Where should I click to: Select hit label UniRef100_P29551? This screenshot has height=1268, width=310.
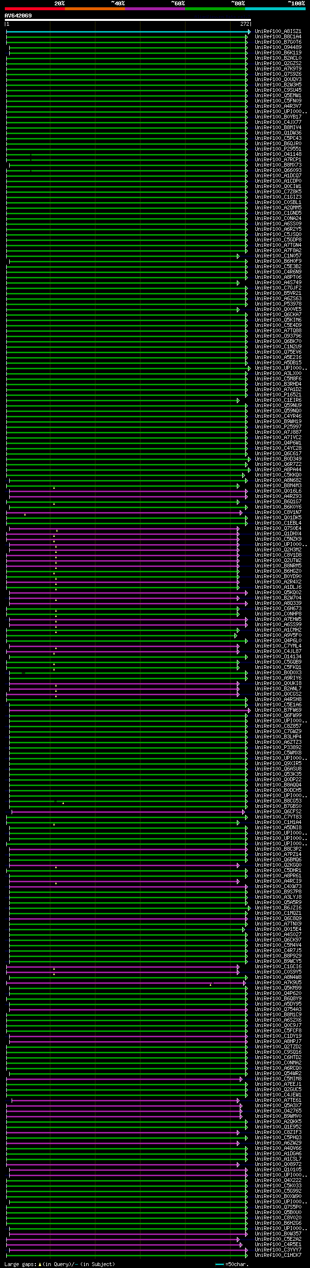pyautogui.click(x=278, y=149)
